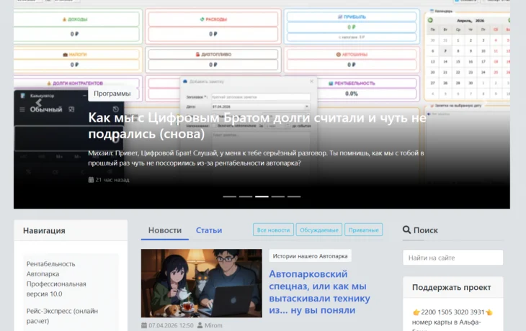This screenshot has width=526, height=331.
Task: Open slide headline Как мы с Цифровым Братом
Action: tap(257, 126)
